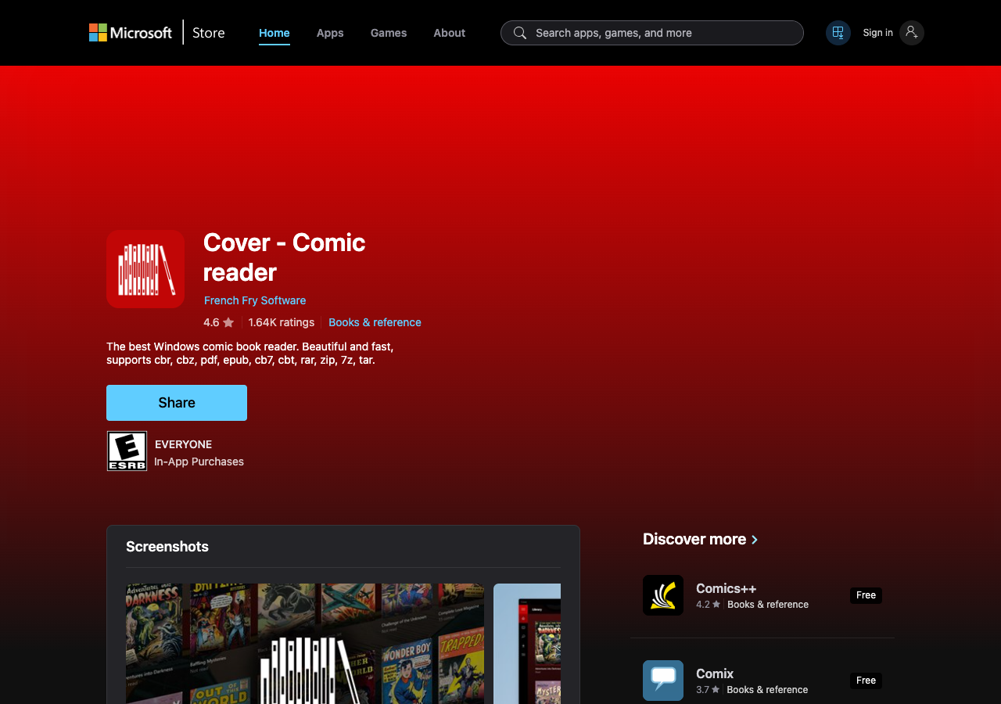Go to the Home tab
Image resolution: width=1001 pixels, height=704 pixels.
point(274,33)
